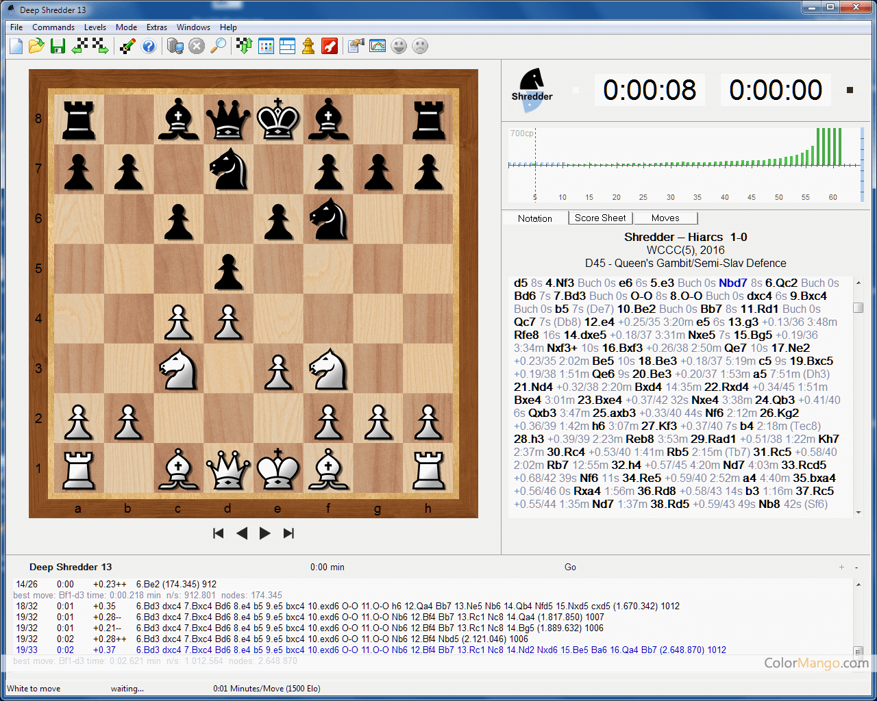Viewport: 877px width, 701px height.
Task: Click move 12.e4 in the notation
Action: pos(600,322)
